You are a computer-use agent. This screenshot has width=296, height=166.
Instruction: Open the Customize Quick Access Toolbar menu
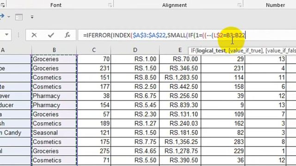[32, 17]
